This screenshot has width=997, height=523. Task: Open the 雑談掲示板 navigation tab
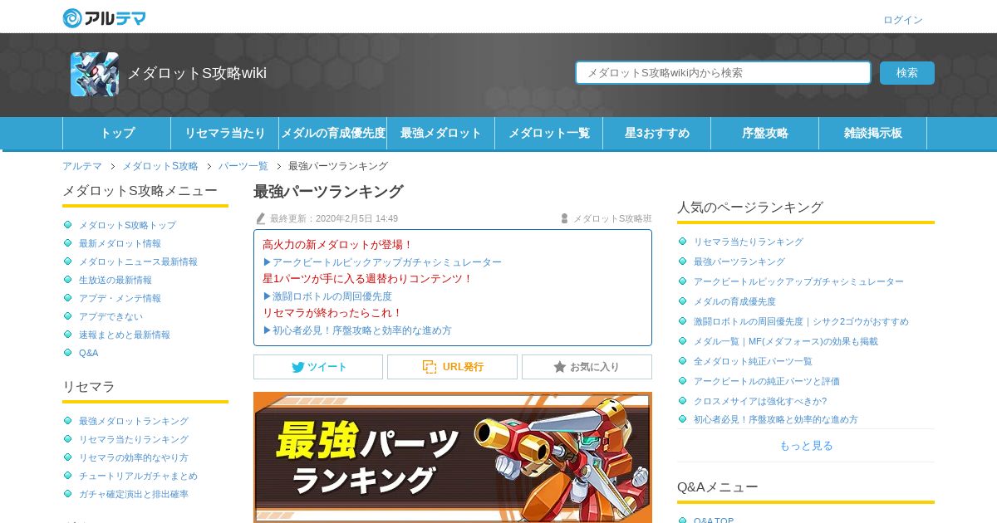pos(873,133)
